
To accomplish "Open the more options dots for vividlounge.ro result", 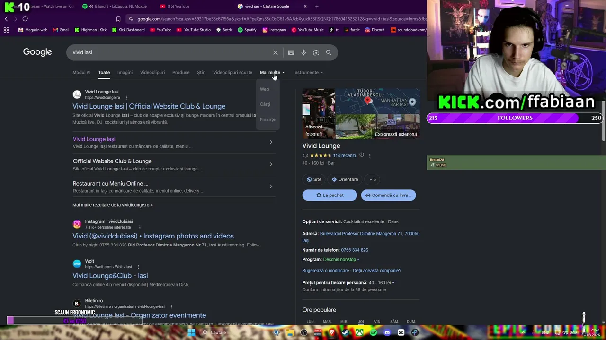I will pos(126,98).
